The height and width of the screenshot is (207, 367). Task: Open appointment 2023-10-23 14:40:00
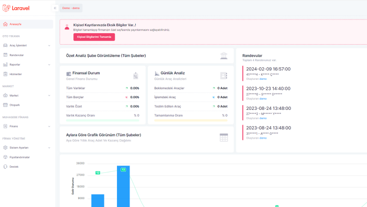coord(268,89)
